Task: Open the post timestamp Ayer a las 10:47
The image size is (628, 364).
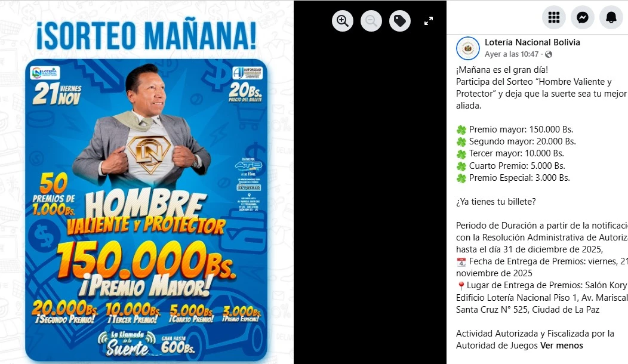Action: click(x=512, y=54)
